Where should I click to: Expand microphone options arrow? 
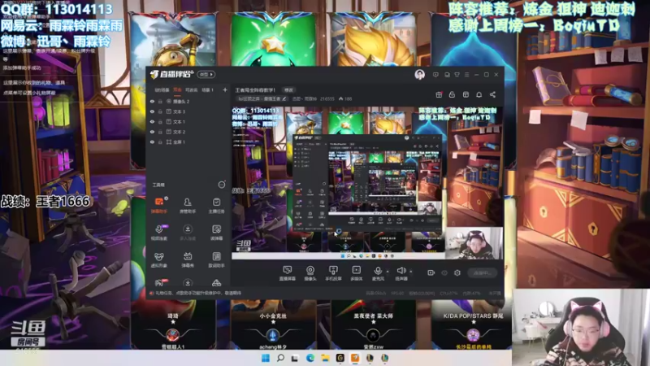[x=388, y=272]
